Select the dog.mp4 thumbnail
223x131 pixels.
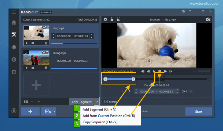[x=36, y=33]
